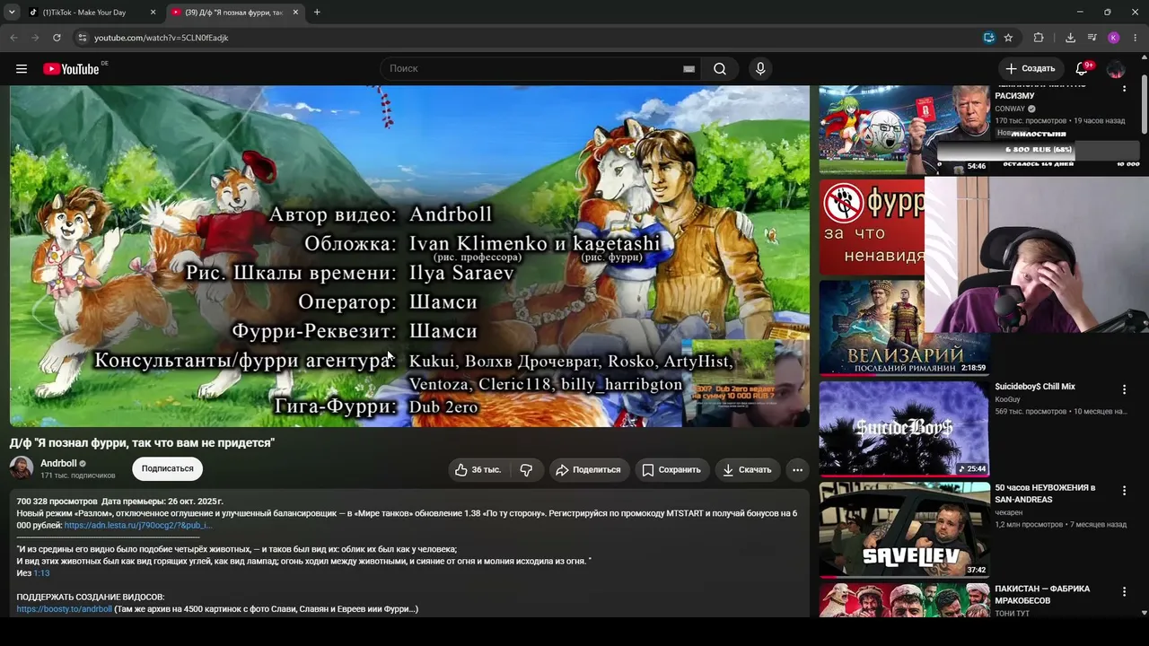Screen dimensions: 1149x646
Task: Reload the current page
Action: [x=57, y=38]
